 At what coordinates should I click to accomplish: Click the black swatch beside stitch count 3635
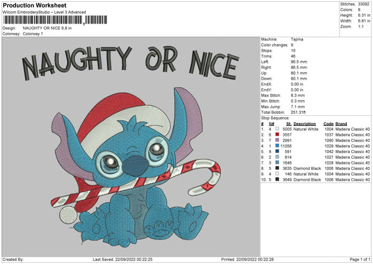pos(277,168)
